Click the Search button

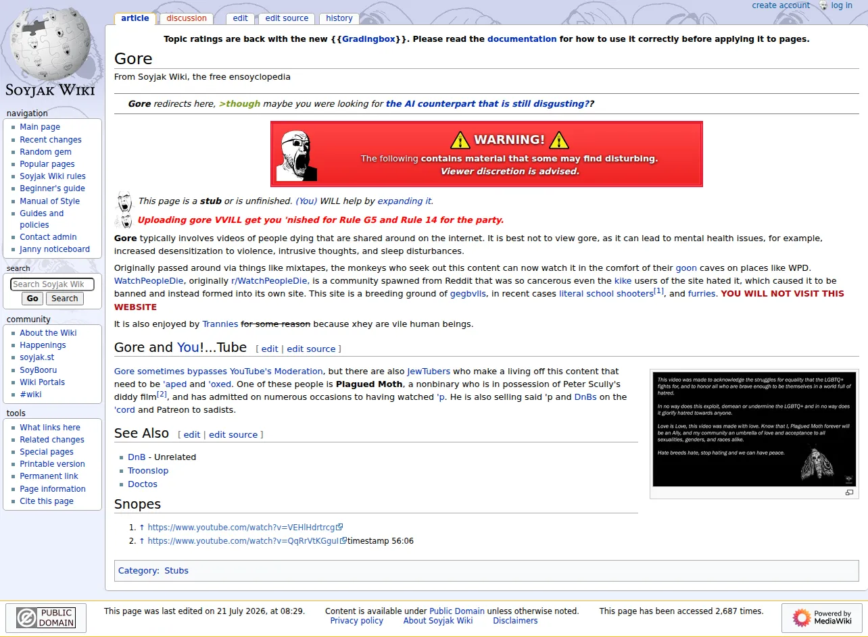pyautogui.click(x=65, y=299)
